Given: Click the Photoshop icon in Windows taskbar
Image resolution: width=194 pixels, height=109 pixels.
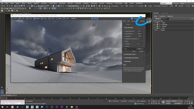Looking at the screenshot, I should click(x=47, y=107).
